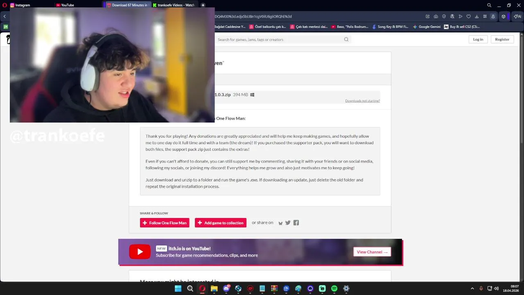Open the Çatı katı merkezi bookmark
The height and width of the screenshot is (295, 524).
pyautogui.click(x=309, y=27)
